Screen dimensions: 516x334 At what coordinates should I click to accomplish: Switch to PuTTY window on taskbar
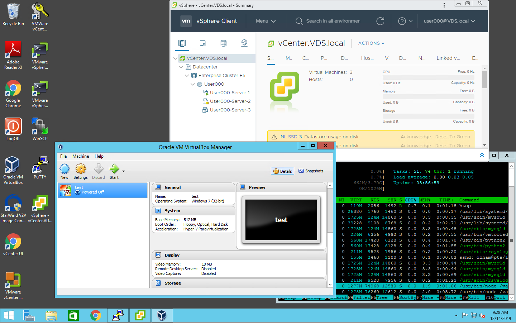[x=118, y=315]
